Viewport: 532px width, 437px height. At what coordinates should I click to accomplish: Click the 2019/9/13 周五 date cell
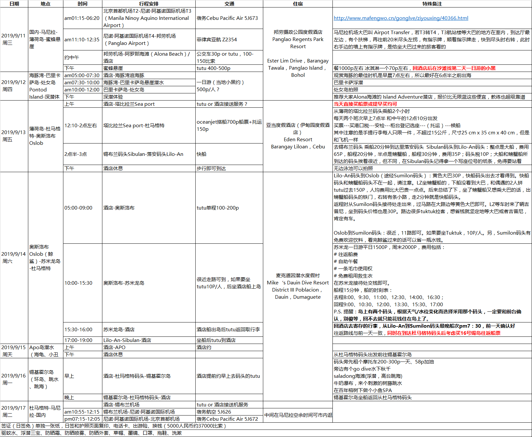14,136
